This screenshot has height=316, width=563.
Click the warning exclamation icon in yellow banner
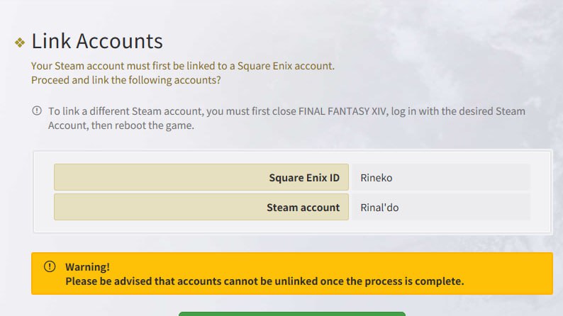click(x=49, y=267)
